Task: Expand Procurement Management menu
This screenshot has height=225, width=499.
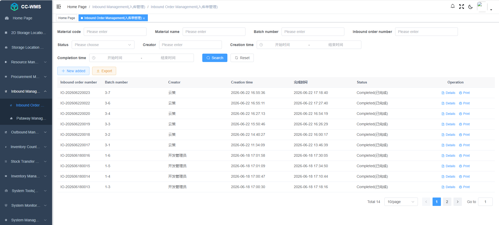Action: pyautogui.click(x=26, y=77)
